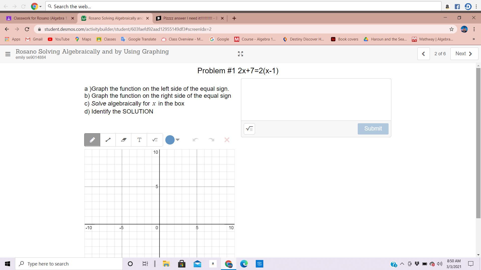This screenshot has width=481, height=270.
Task: Click the undo arrow in sketch toolbar
Action: pyautogui.click(x=195, y=140)
